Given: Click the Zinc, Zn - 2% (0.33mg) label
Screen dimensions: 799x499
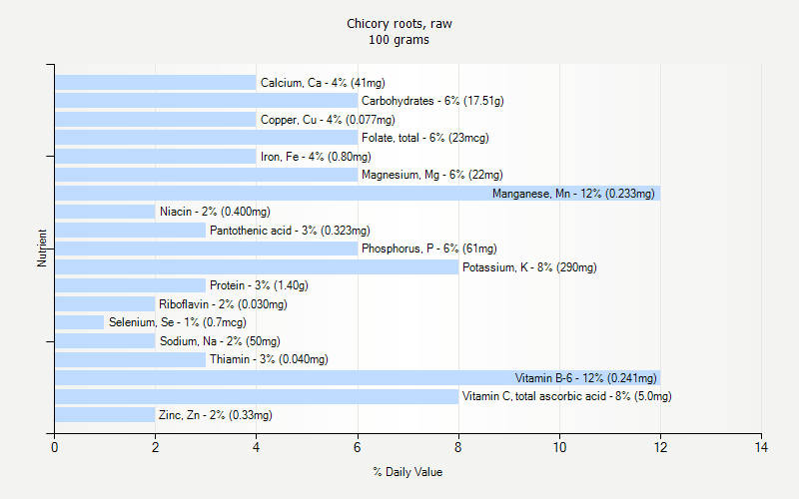Looking at the screenshot, I should point(216,415).
